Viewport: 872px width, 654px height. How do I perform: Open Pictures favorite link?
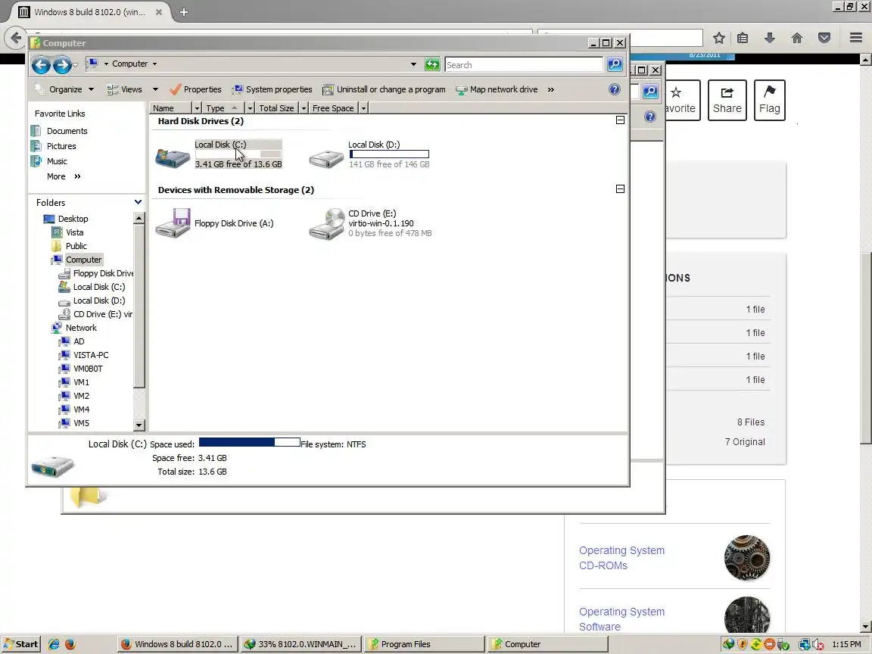(61, 146)
